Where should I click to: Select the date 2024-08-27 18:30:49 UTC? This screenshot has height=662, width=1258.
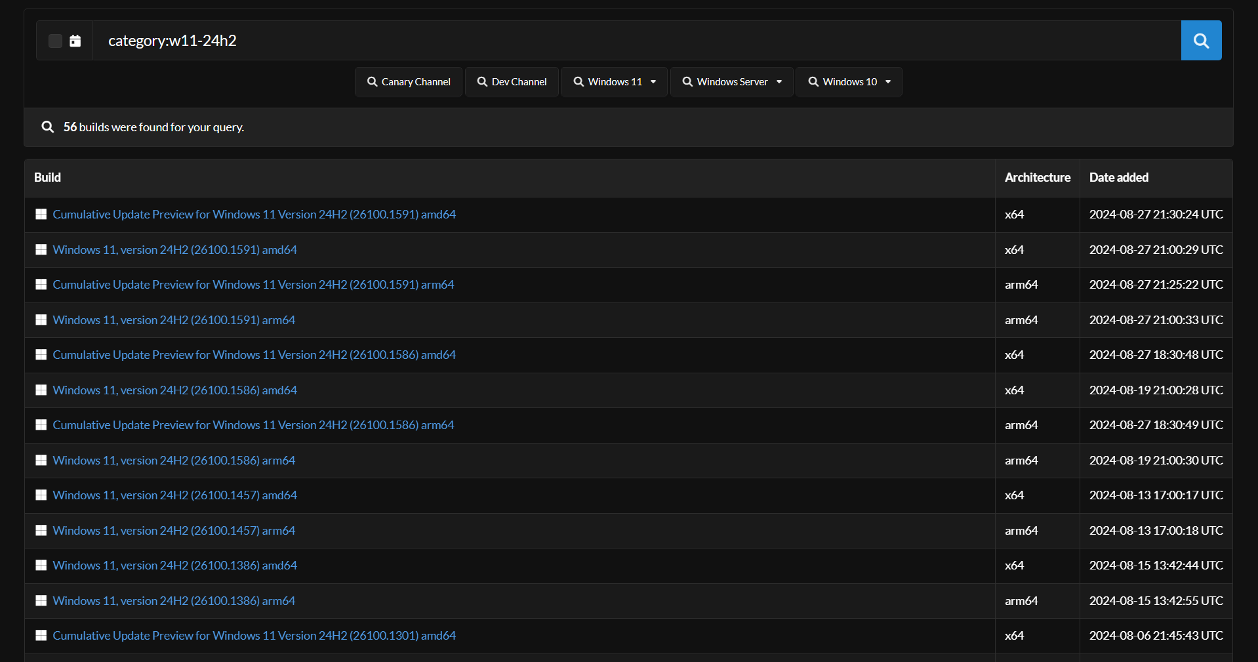pos(1156,425)
